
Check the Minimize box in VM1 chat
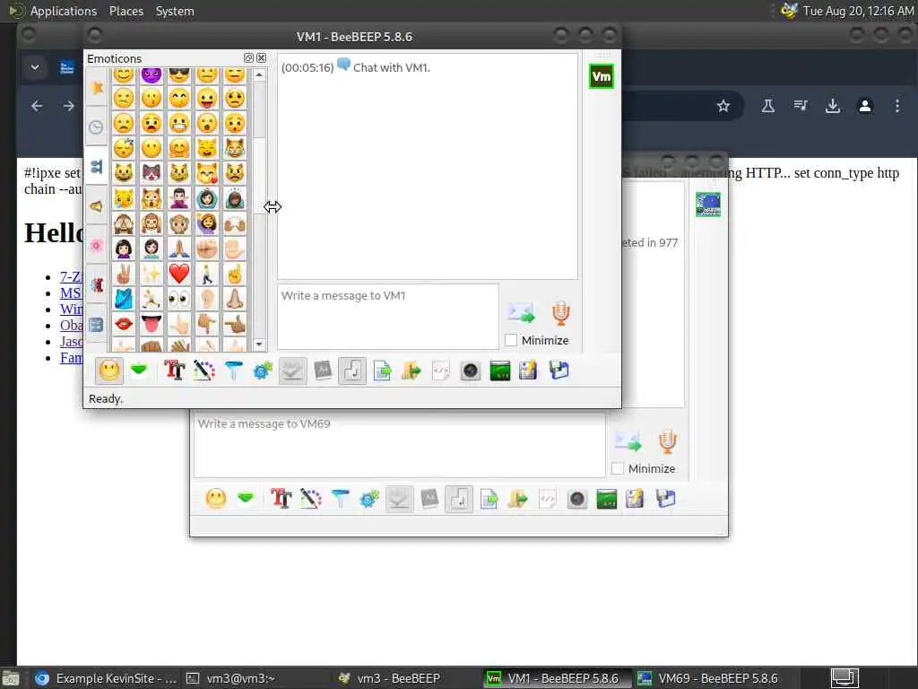pyautogui.click(x=511, y=340)
